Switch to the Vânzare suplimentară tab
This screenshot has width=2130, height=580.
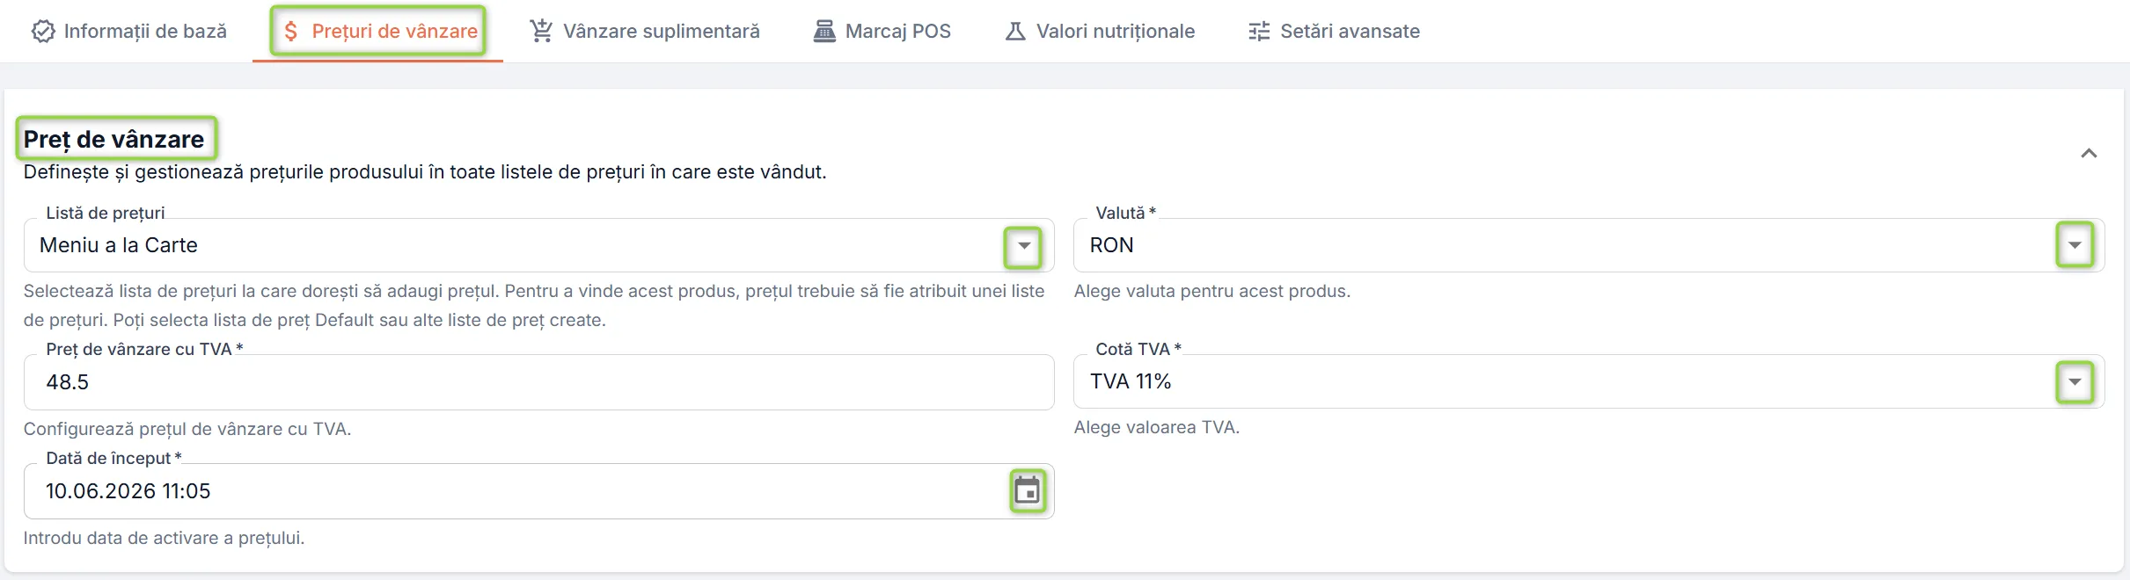coord(645,32)
